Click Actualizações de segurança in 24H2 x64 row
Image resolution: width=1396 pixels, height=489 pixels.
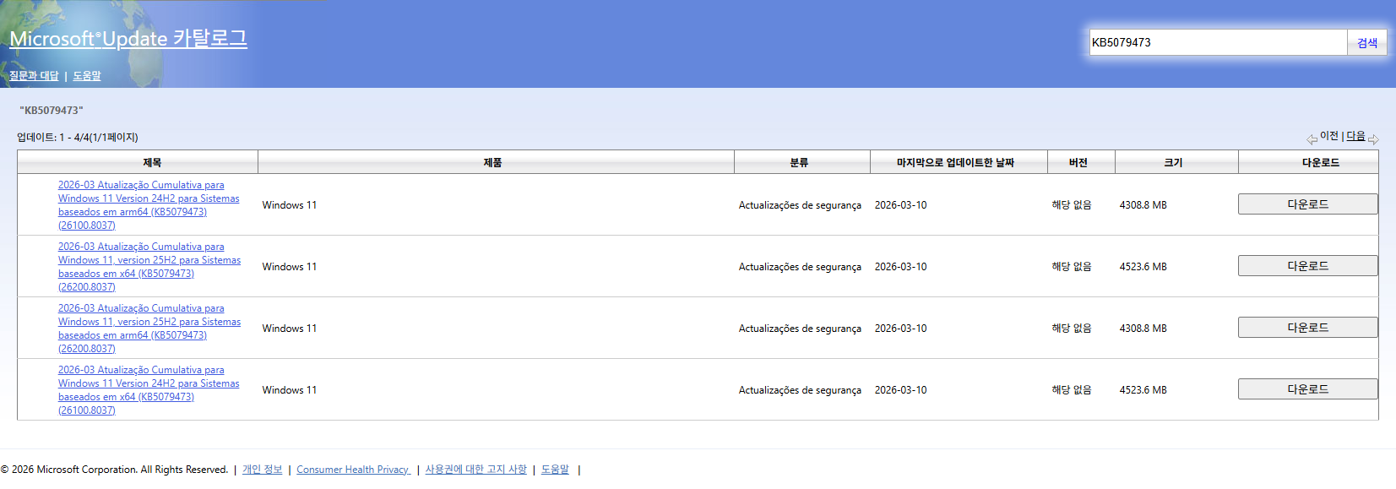click(x=800, y=390)
